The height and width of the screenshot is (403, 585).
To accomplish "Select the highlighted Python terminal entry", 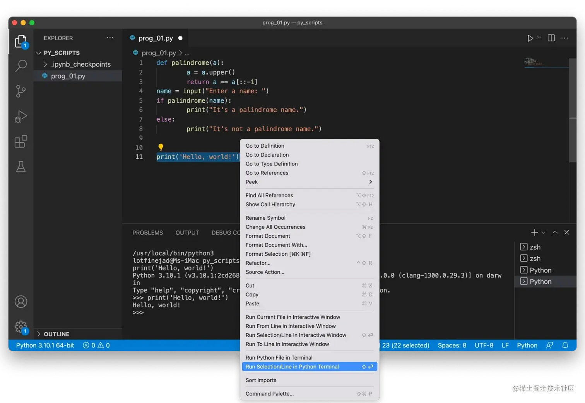I will point(545,281).
